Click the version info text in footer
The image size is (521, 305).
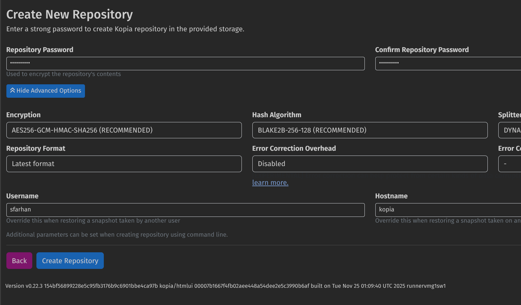point(225,286)
